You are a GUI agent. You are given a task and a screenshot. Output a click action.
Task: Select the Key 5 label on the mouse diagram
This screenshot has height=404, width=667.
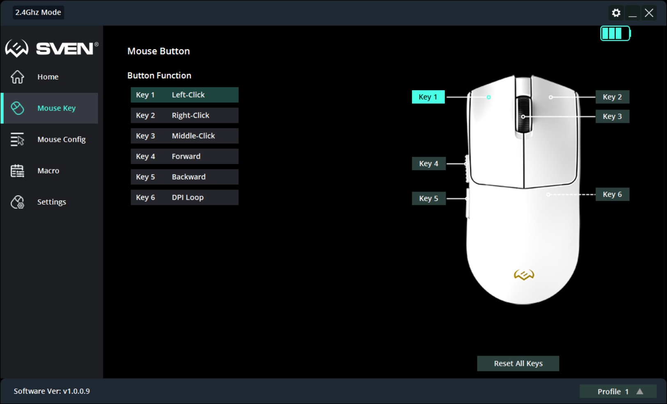tap(429, 199)
